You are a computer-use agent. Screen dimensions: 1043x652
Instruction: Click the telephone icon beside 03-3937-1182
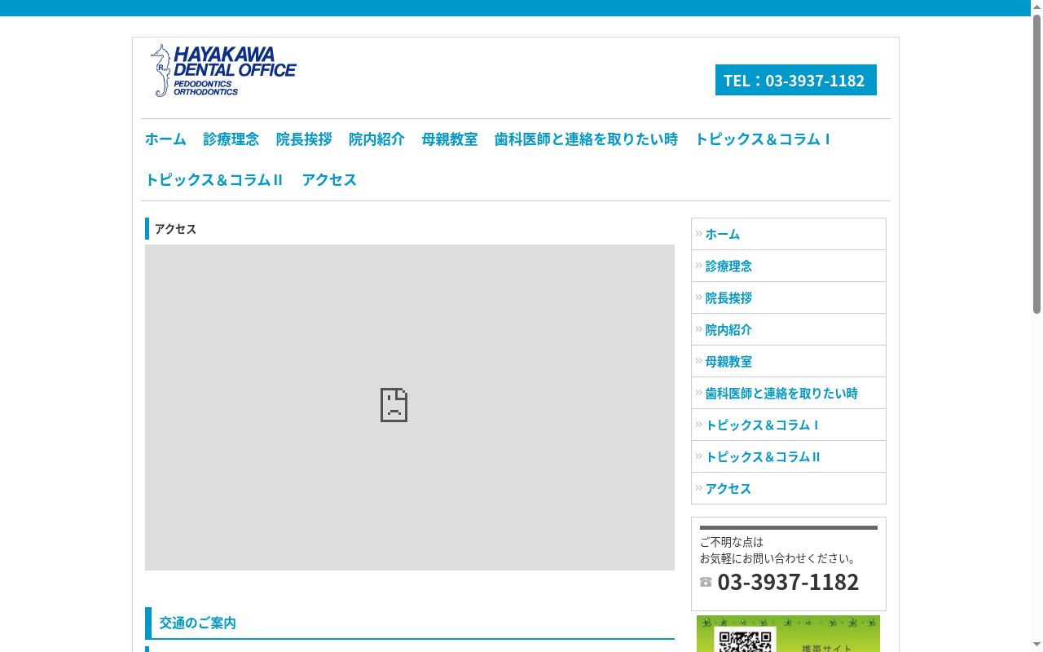(706, 582)
